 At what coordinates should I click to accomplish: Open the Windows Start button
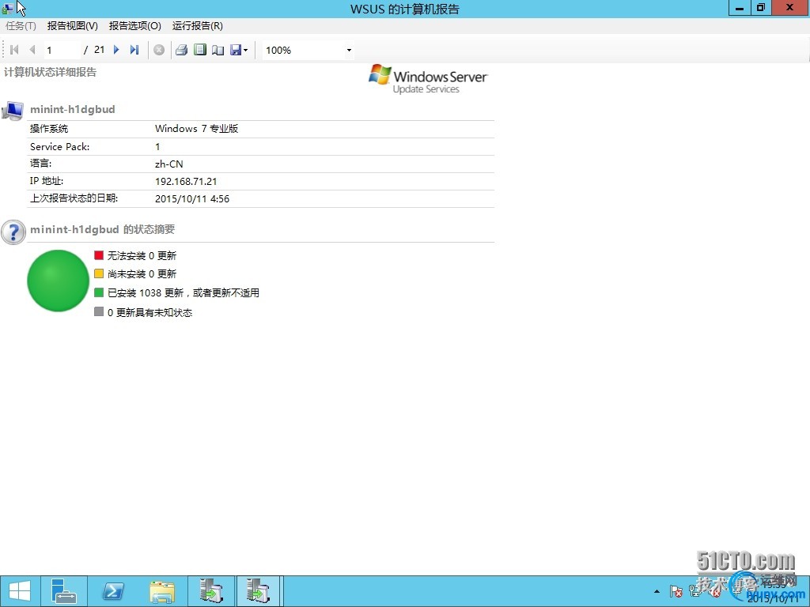pos(20,591)
